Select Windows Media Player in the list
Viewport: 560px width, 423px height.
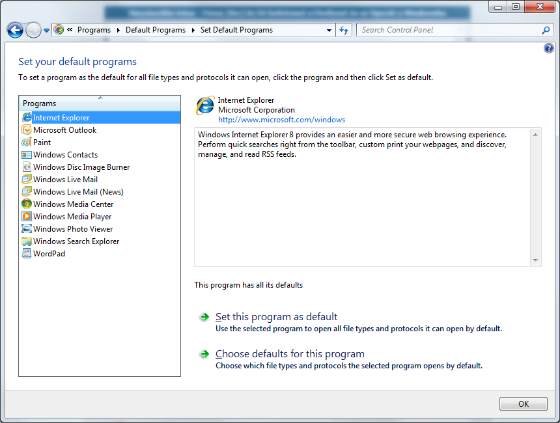click(72, 217)
